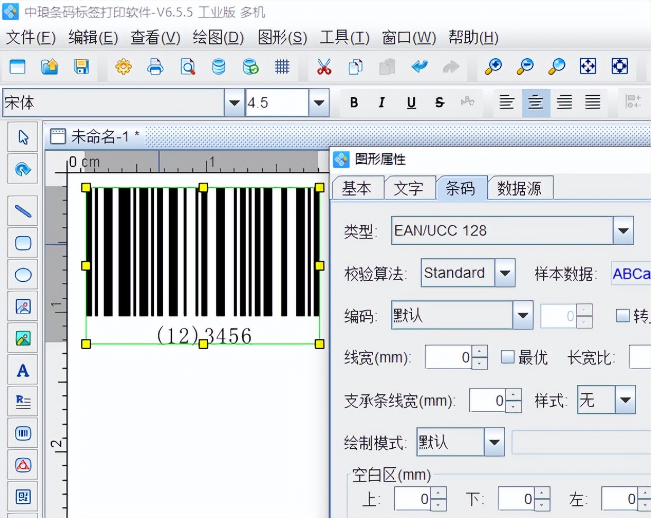Check the 转 checkbox beside 编码
The height and width of the screenshot is (518, 651).
pyautogui.click(x=623, y=316)
